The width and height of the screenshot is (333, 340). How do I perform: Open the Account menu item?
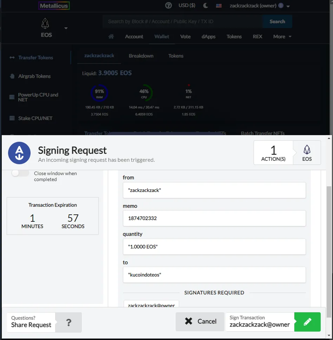(134, 36)
